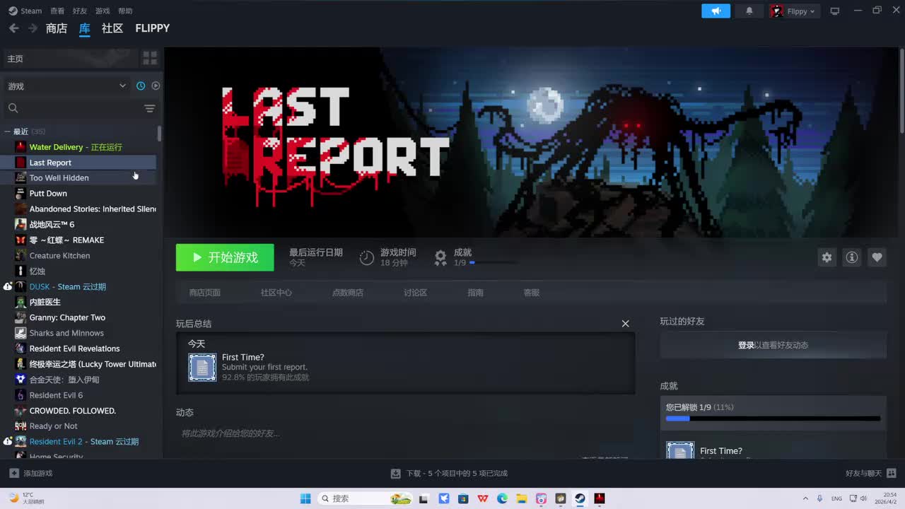The image size is (905, 509).
Task: Open the 指南 link
Action: pos(475,293)
